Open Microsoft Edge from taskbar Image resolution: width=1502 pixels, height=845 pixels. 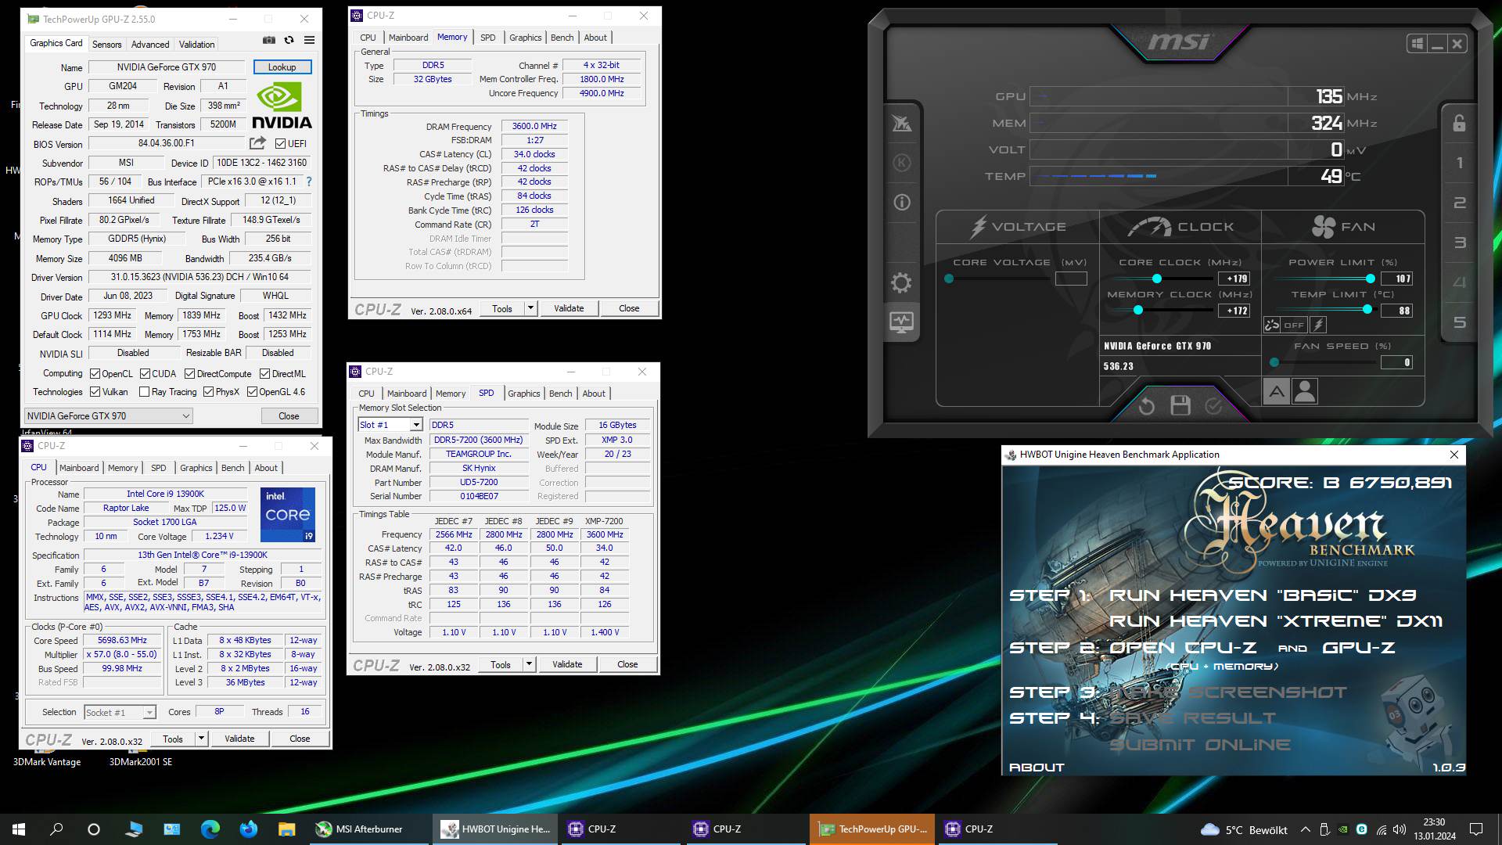210,829
